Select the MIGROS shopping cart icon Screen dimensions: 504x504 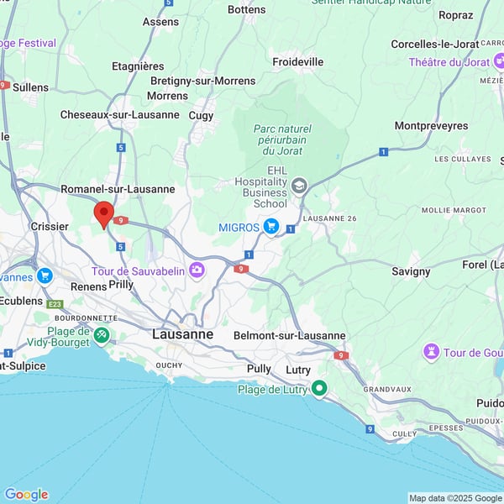coord(270,227)
